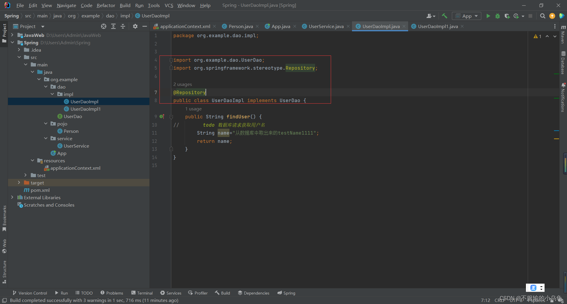567x304 pixels.
Task: Open the Profiler tool window
Action: pyautogui.click(x=198, y=293)
